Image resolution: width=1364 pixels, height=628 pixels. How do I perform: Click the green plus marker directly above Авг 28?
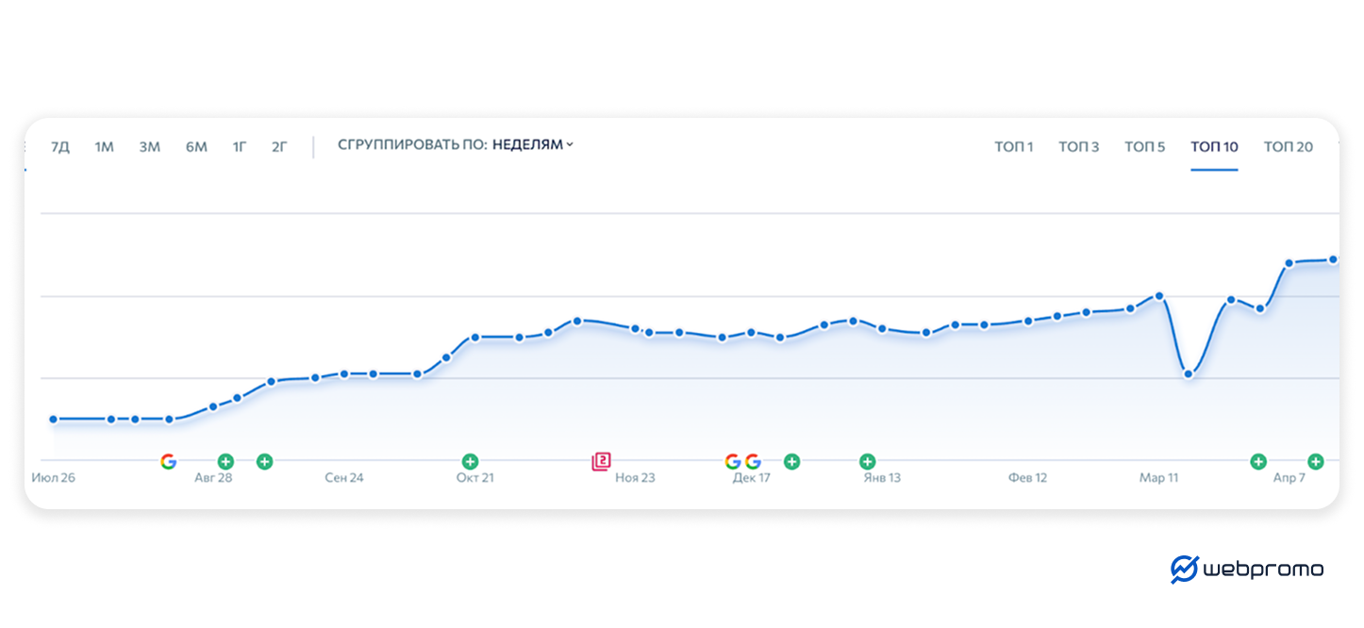(x=225, y=461)
